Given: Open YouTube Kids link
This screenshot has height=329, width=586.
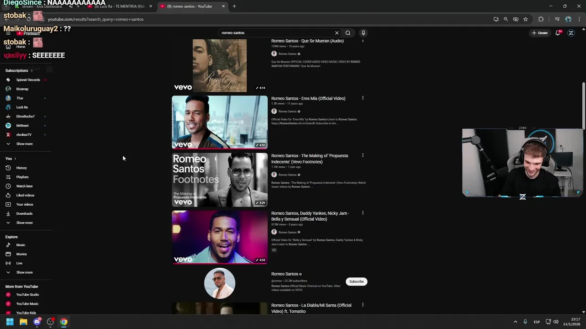Looking at the screenshot, I should 26,313.
